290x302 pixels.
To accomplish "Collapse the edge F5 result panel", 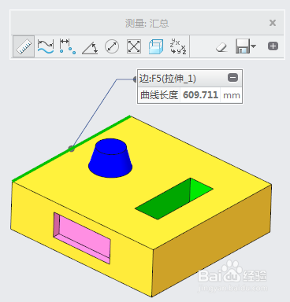I will pyautogui.click(x=232, y=78).
